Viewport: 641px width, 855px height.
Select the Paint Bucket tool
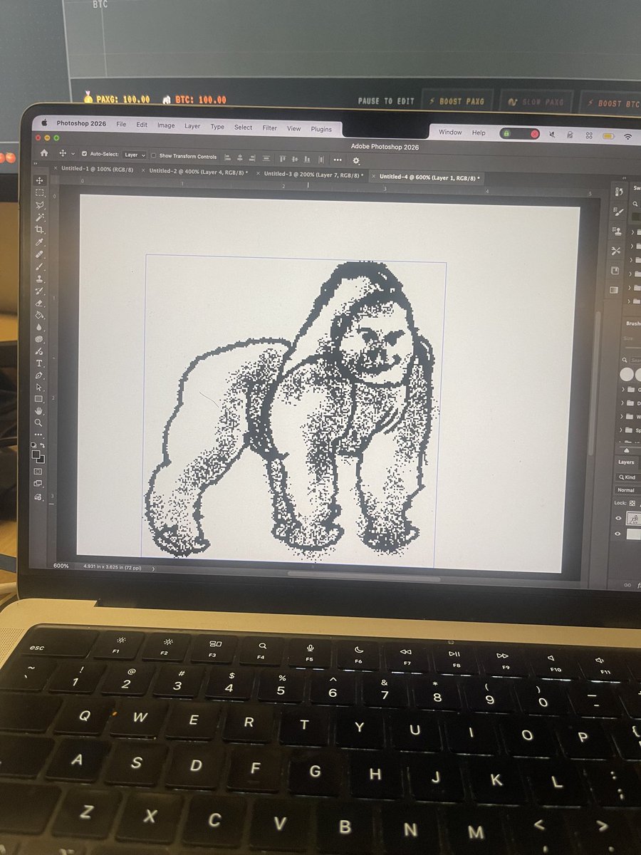39,315
